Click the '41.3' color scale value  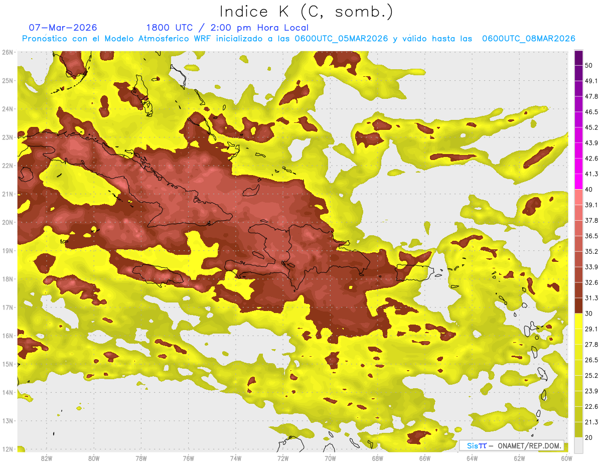(591, 175)
